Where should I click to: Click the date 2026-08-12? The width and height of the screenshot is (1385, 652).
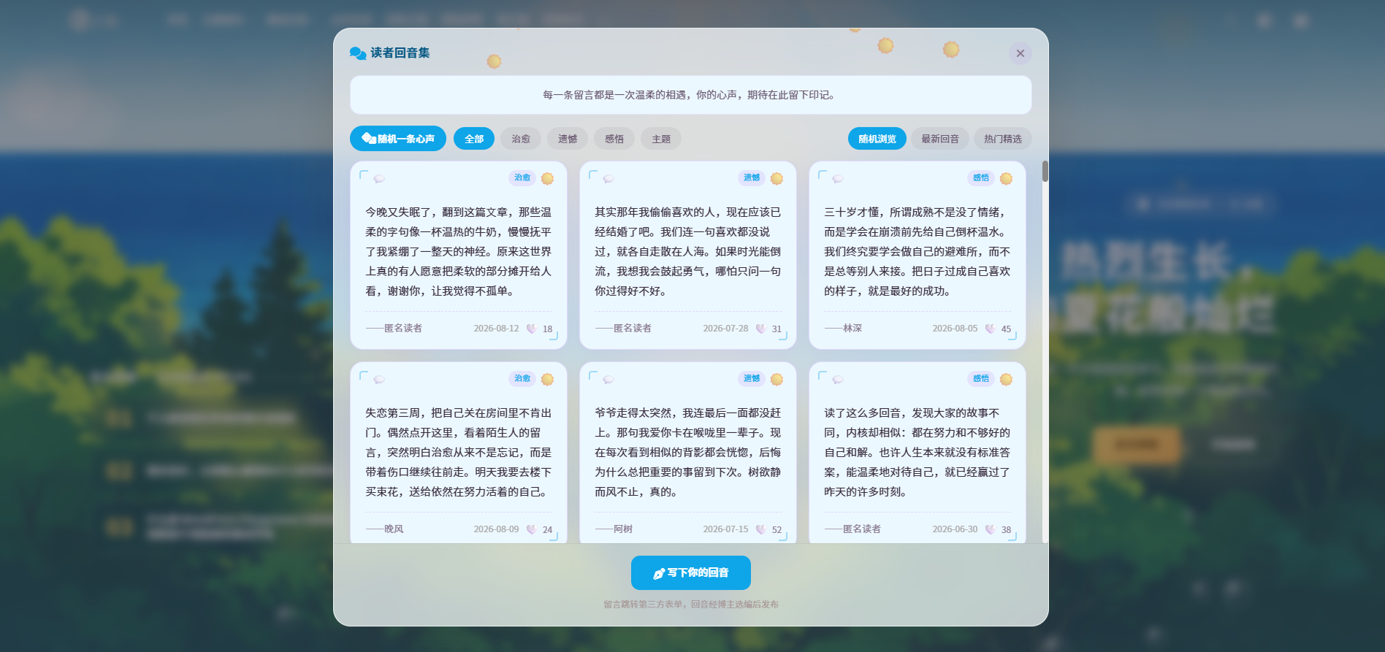(496, 329)
